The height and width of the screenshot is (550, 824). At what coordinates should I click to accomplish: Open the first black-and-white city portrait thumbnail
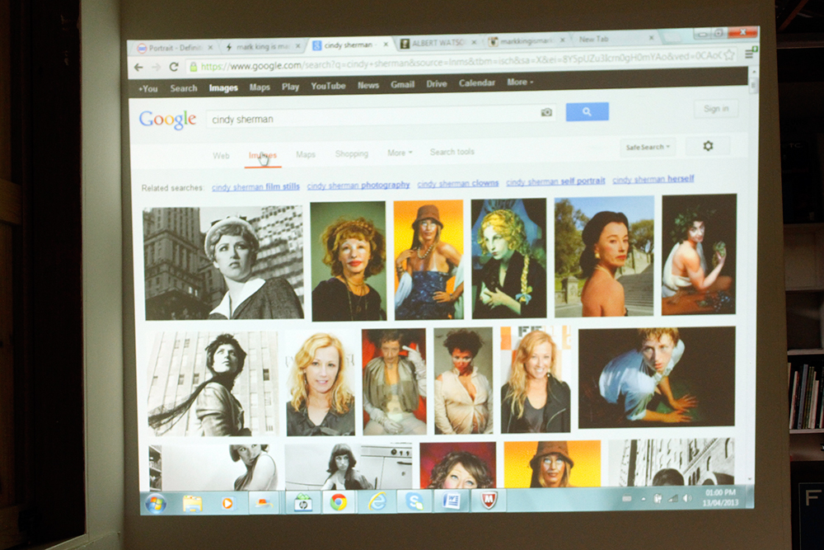pos(223,263)
